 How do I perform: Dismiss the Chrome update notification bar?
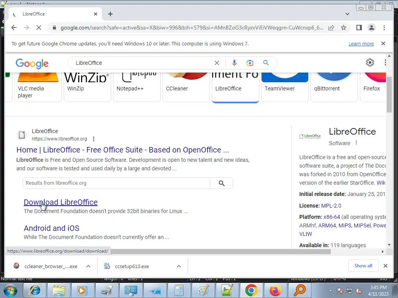[383, 43]
